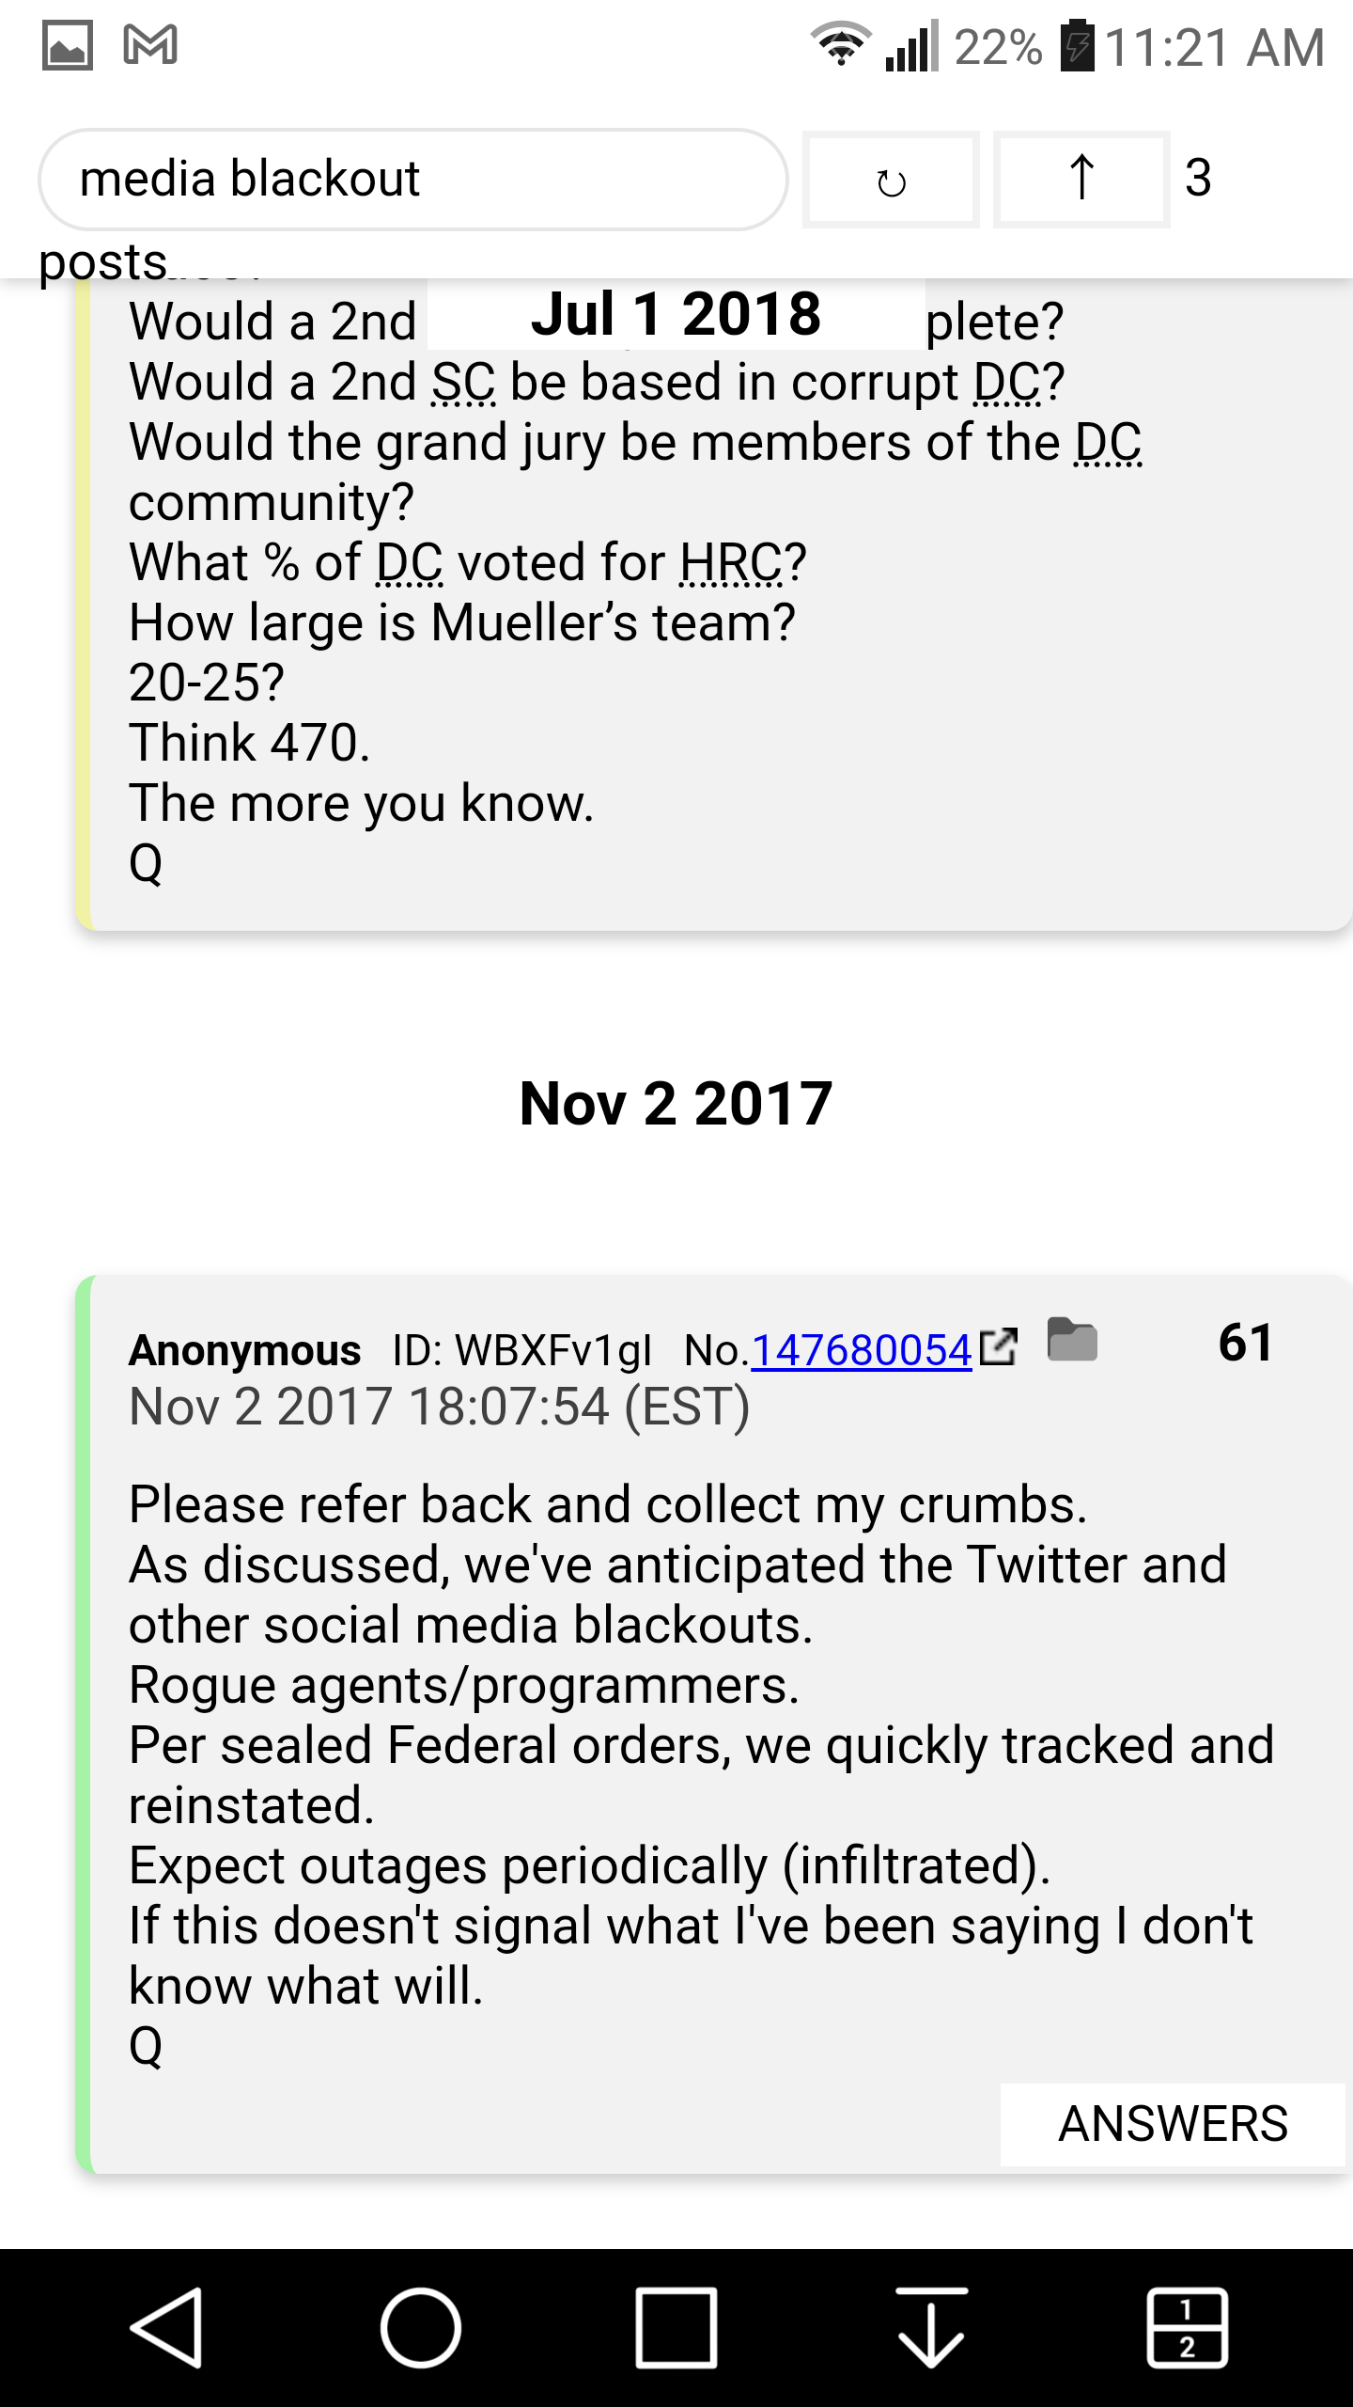This screenshot has height=2407, width=1353.
Task: Tap the Nov 2 2017 date heading
Action: 676,1103
